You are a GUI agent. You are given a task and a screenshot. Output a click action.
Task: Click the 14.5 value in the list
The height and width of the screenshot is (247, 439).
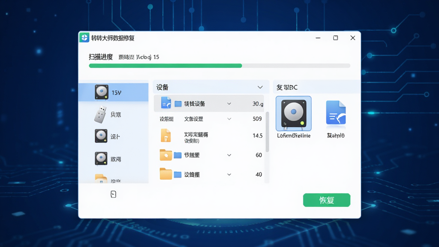click(x=258, y=136)
